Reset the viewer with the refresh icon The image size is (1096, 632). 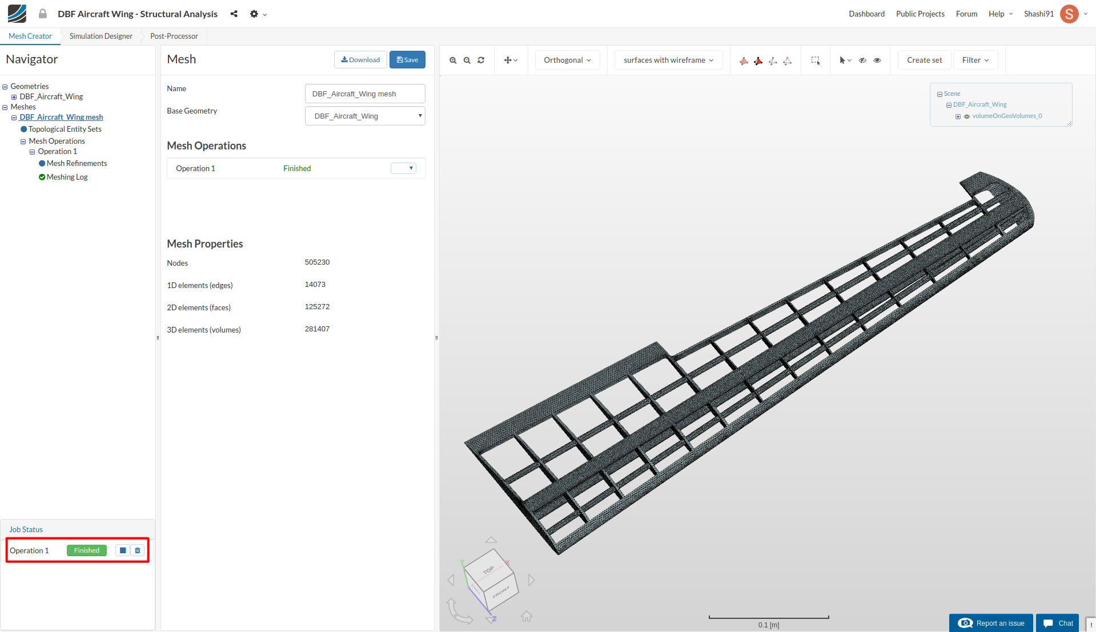pos(481,60)
